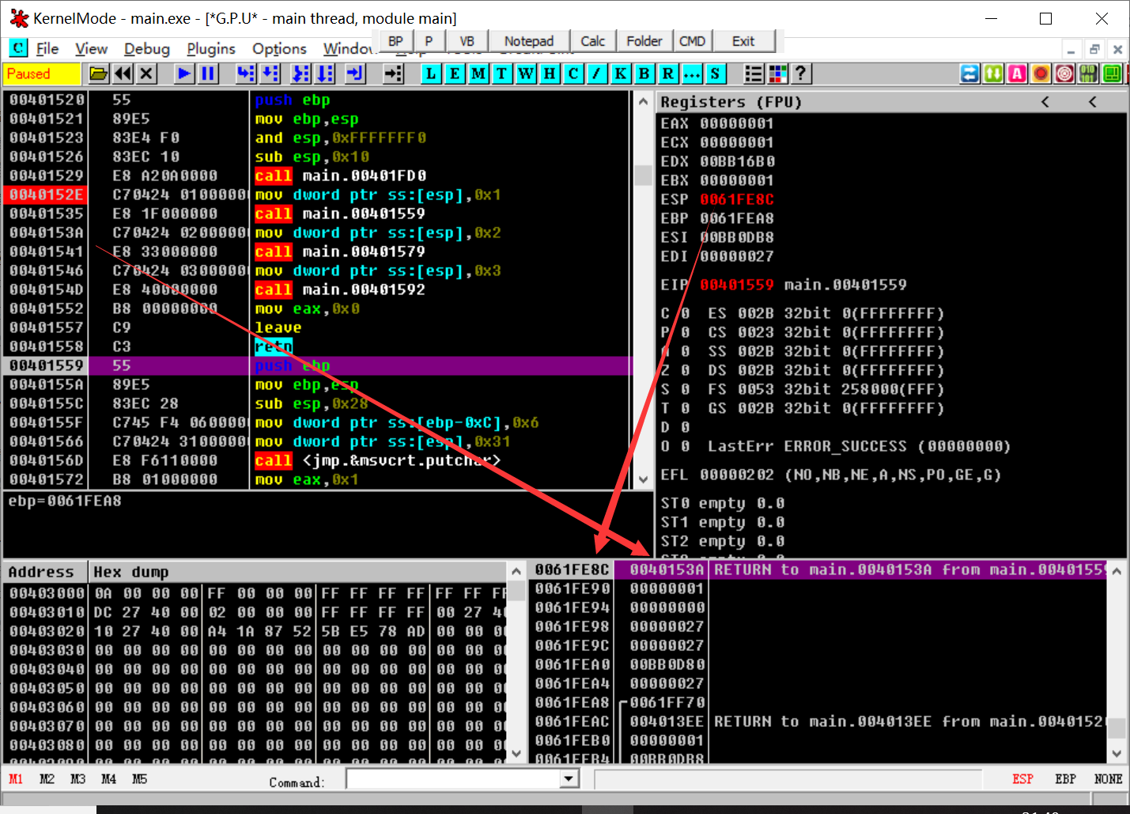Click the CMD shortcut button

pos(693,41)
